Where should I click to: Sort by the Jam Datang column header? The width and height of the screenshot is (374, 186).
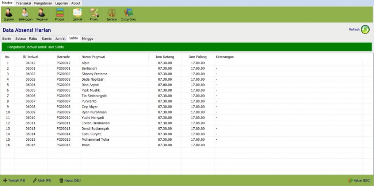[165, 57]
